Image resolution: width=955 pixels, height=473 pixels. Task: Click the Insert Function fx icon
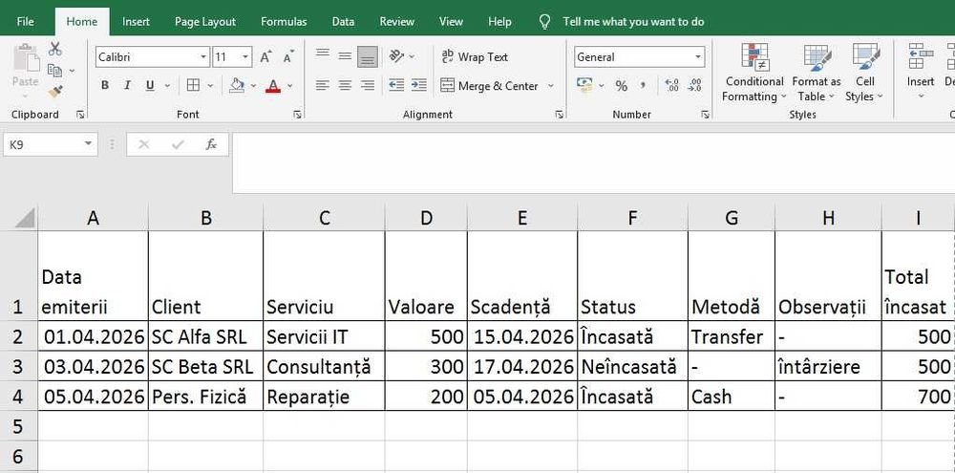(211, 144)
